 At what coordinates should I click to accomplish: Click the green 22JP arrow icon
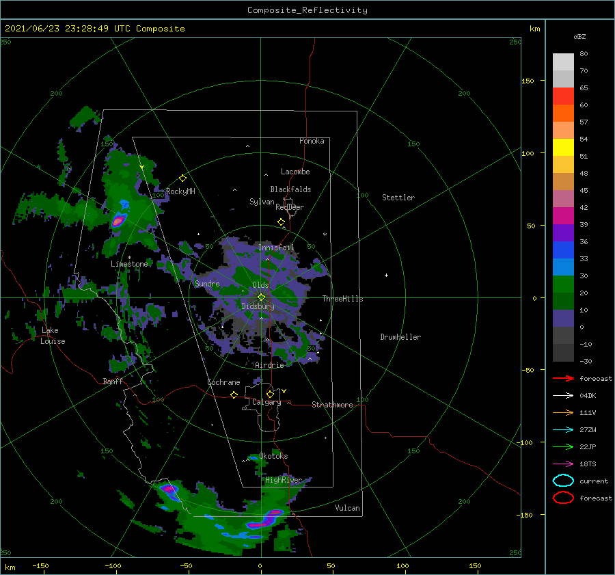[x=563, y=446]
